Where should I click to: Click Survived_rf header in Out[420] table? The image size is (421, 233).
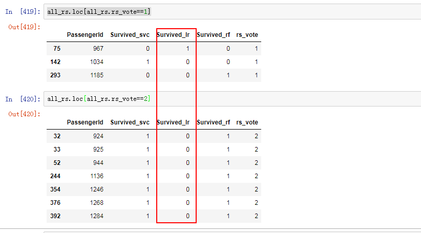(x=214, y=122)
